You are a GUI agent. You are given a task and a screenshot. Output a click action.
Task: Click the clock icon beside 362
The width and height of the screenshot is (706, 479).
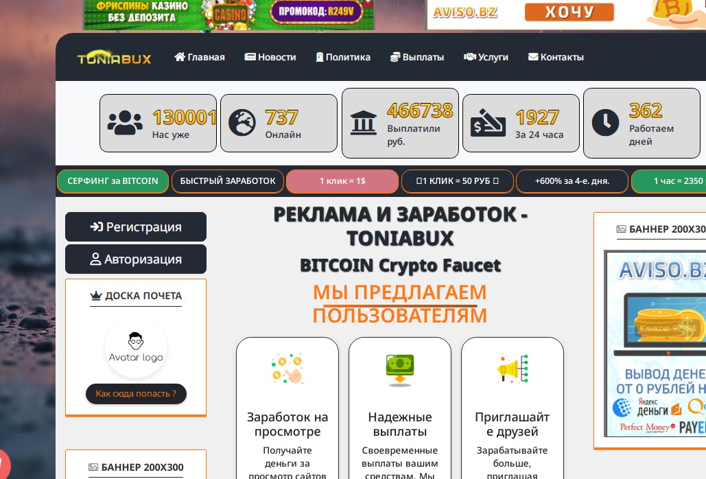[x=605, y=122]
